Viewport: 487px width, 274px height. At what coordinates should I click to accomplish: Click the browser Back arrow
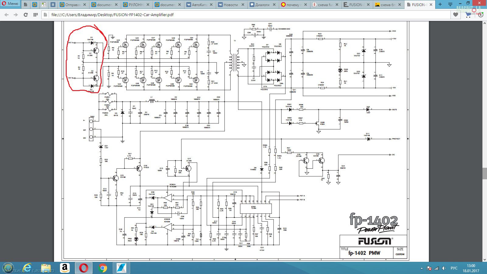click(x=6, y=15)
